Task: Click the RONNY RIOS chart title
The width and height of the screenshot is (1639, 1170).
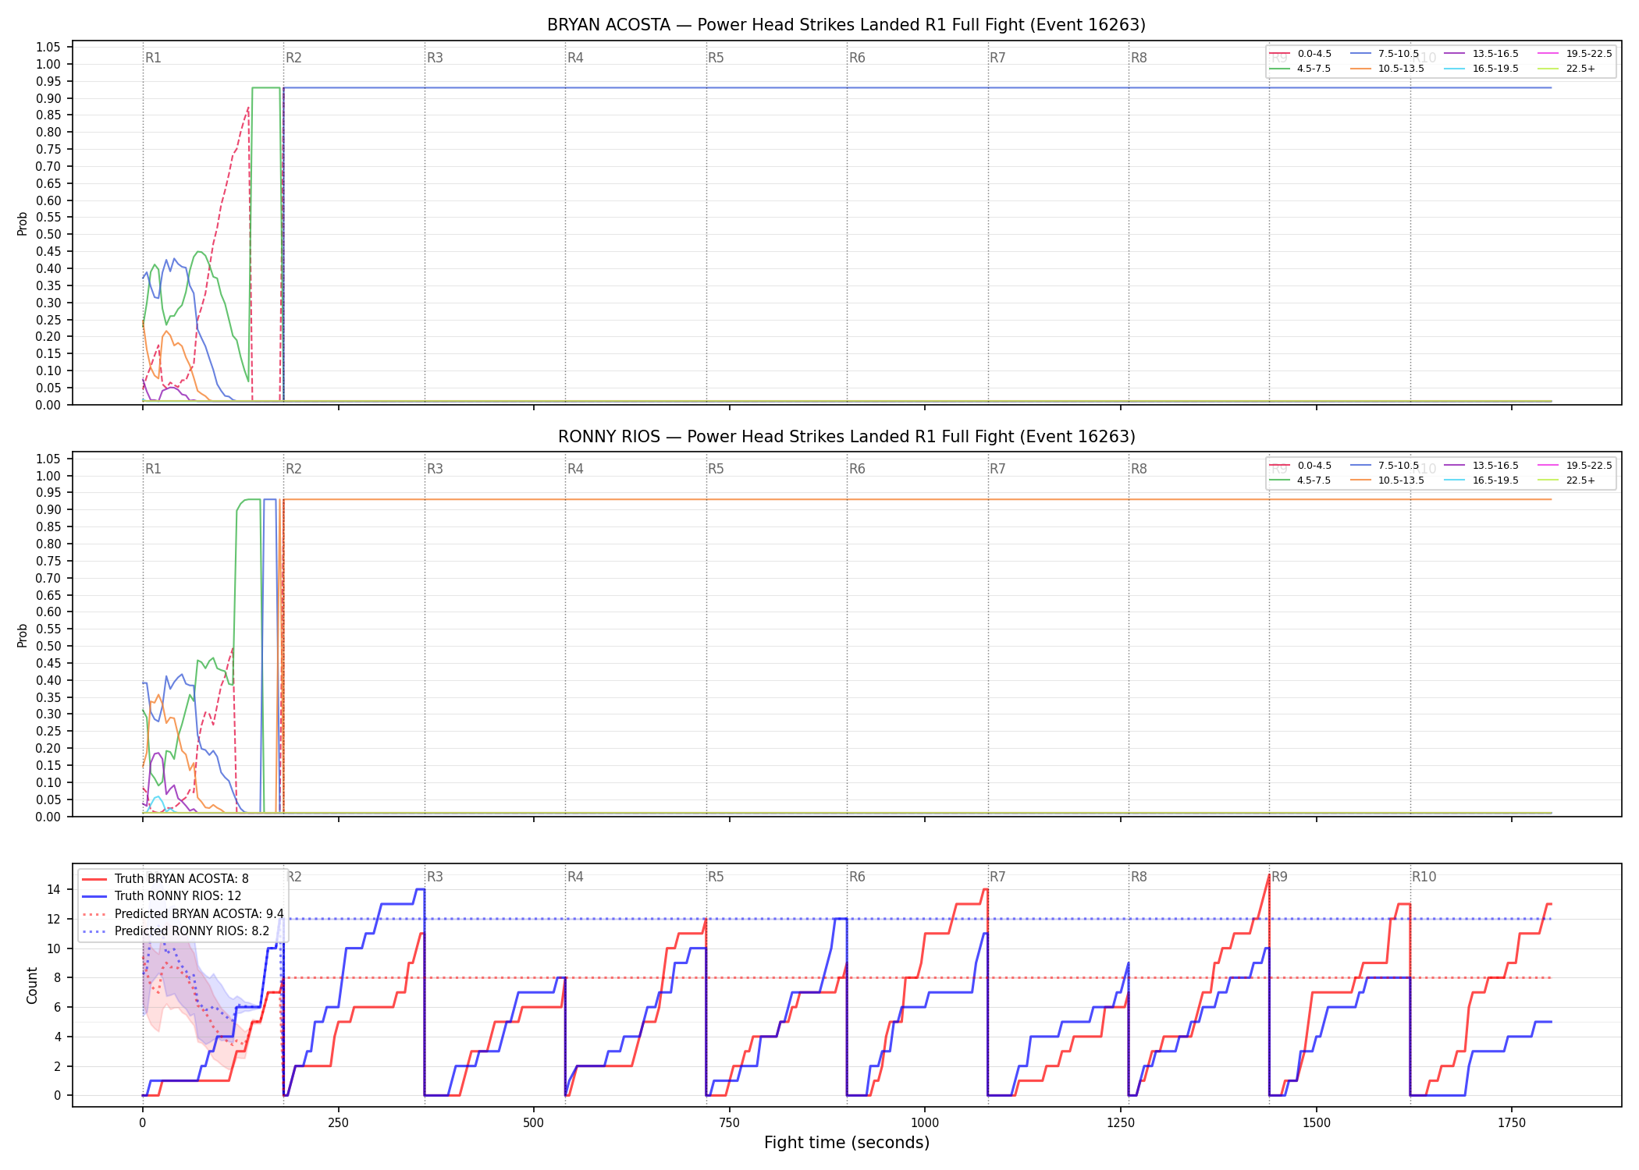Action: tap(846, 437)
